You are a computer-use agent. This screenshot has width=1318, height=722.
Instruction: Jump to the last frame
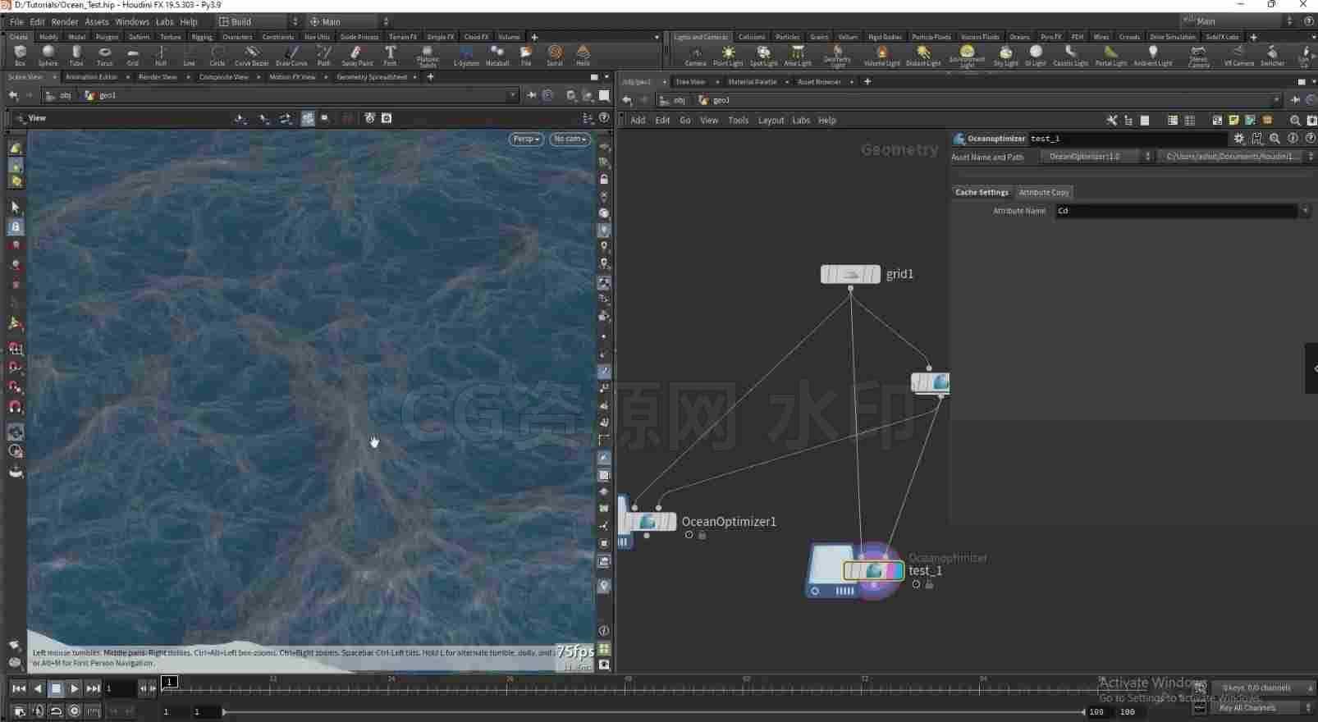coord(93,688)
